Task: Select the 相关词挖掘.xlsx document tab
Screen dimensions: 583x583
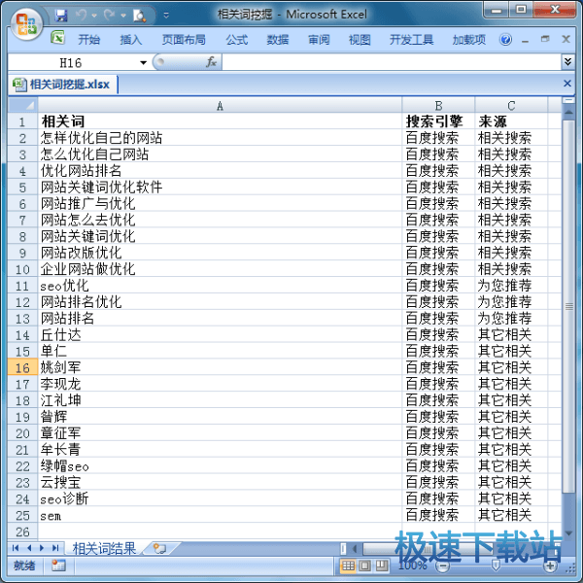Action: [x=62, y=84]
